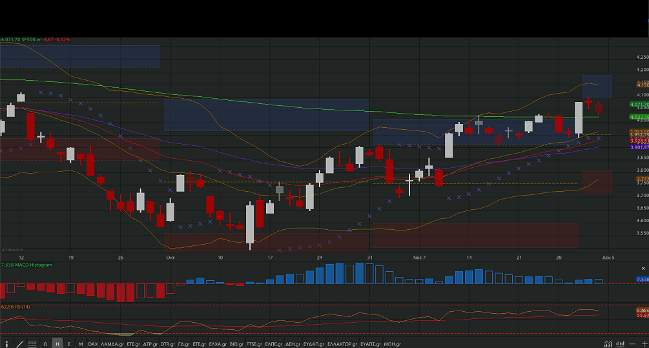Open the indicators chart icon
The image size is (649, 348).
(608, 343)
